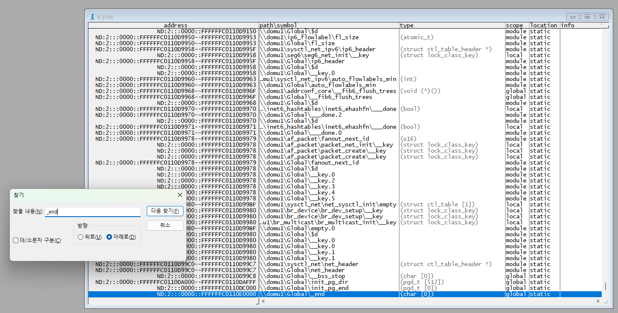Click the vertical scrollbar thumb

(605, 286)
